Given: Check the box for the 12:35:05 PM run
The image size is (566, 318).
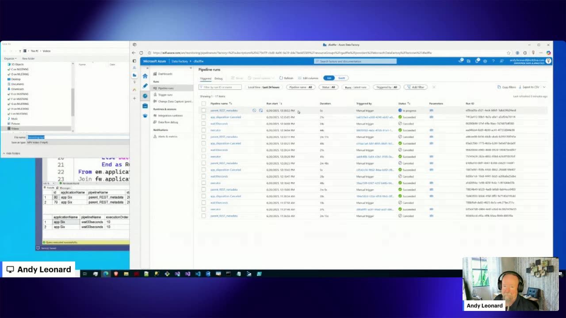Looking at the screenshot, I should coord(203,117).
